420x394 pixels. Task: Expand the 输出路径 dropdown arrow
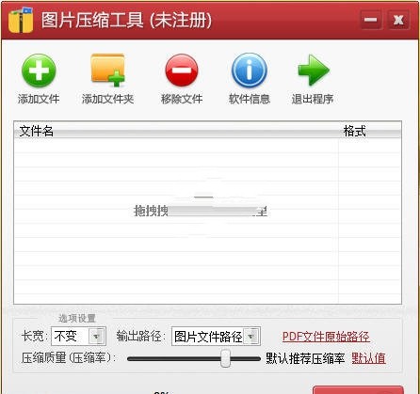click(x=251, y=337)
